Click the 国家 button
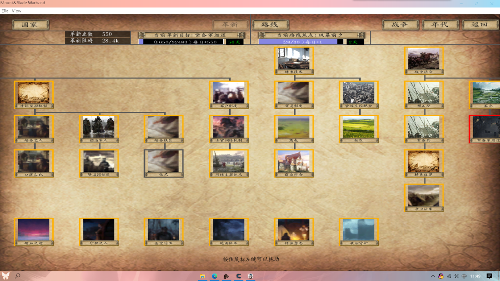 31,24
